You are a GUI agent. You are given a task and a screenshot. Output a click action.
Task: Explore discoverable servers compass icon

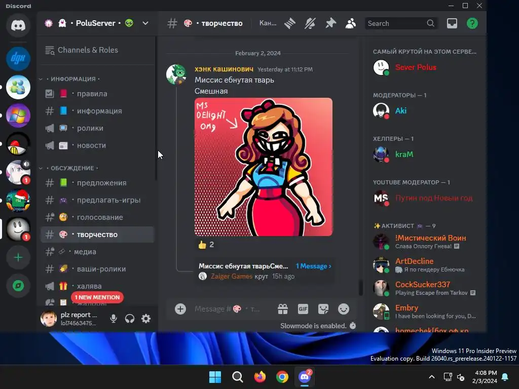(18, 286)
